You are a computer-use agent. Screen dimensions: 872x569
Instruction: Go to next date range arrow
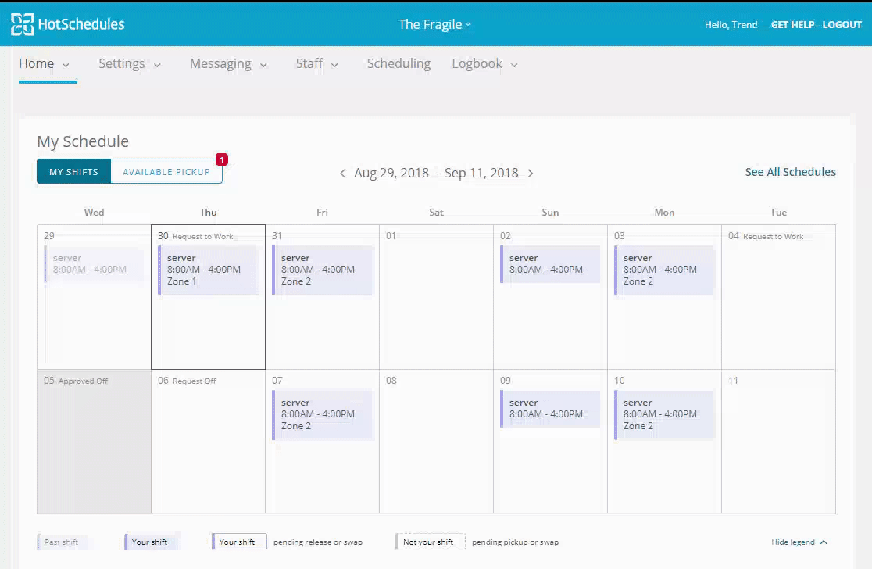coord(531,174)
